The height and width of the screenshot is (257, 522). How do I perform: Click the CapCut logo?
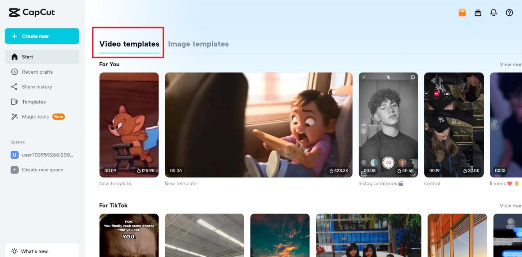click(32, 12)
